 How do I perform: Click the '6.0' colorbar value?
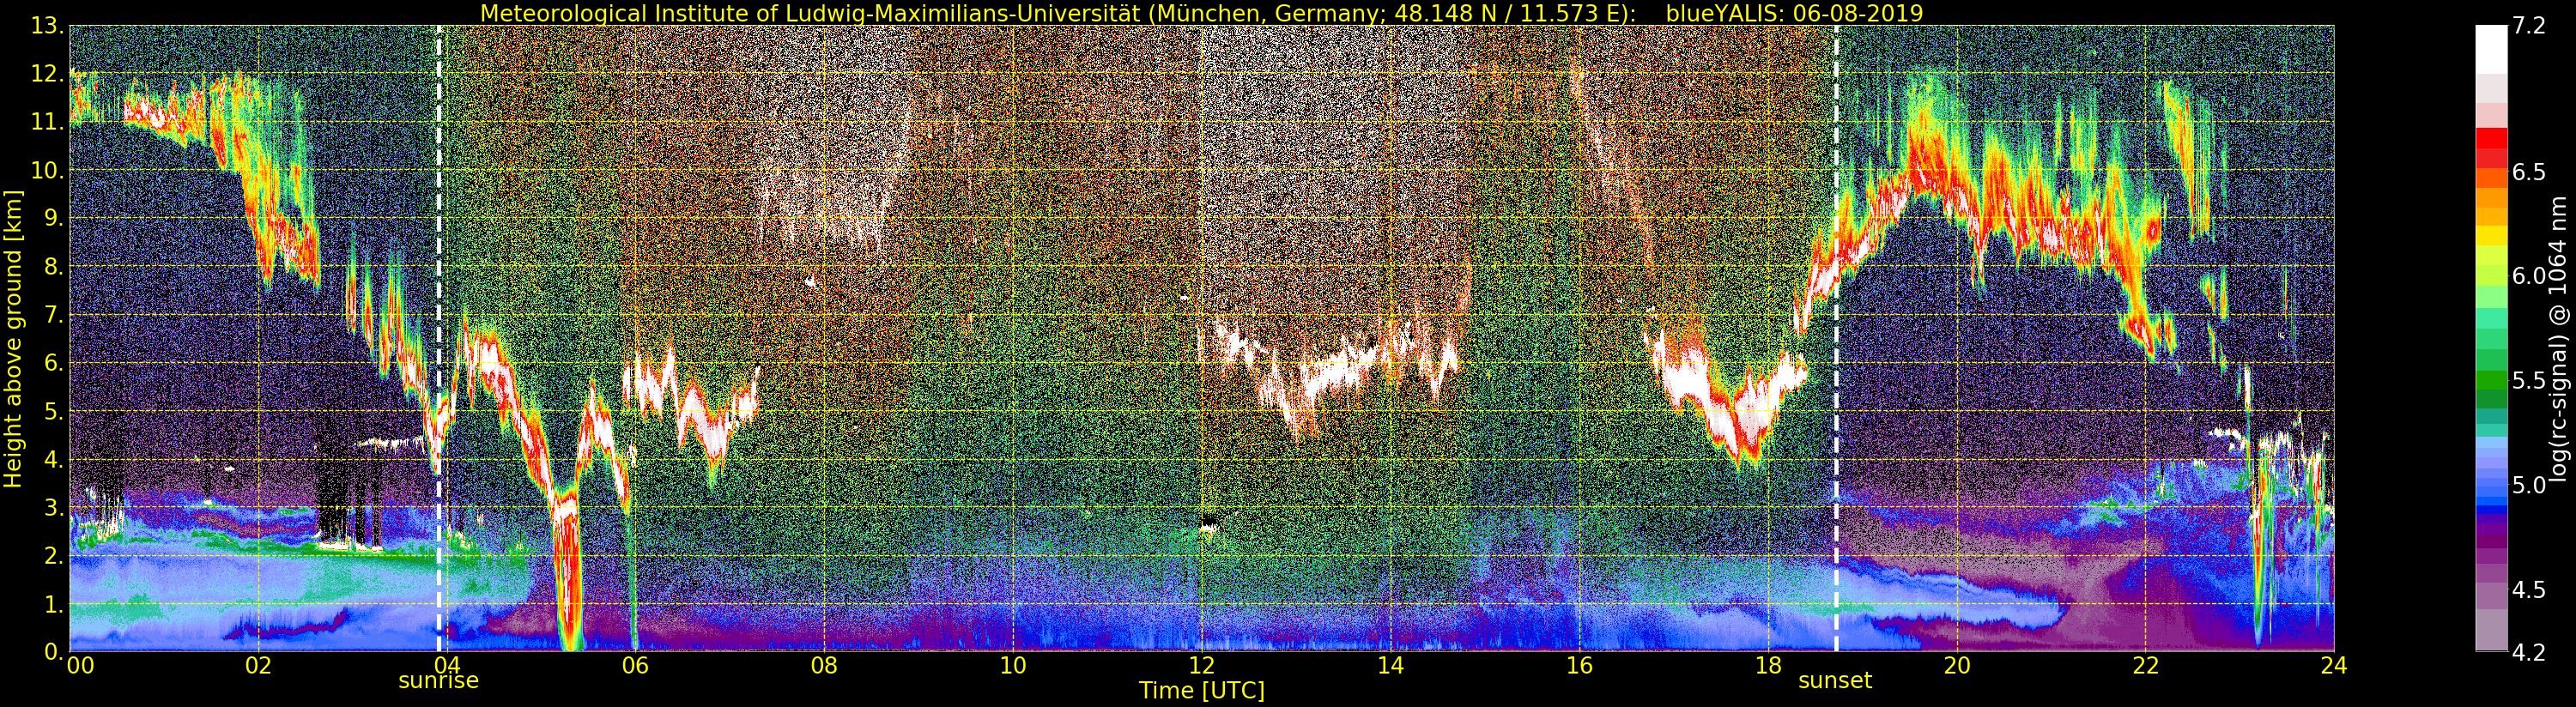(x=2528, y=276)
